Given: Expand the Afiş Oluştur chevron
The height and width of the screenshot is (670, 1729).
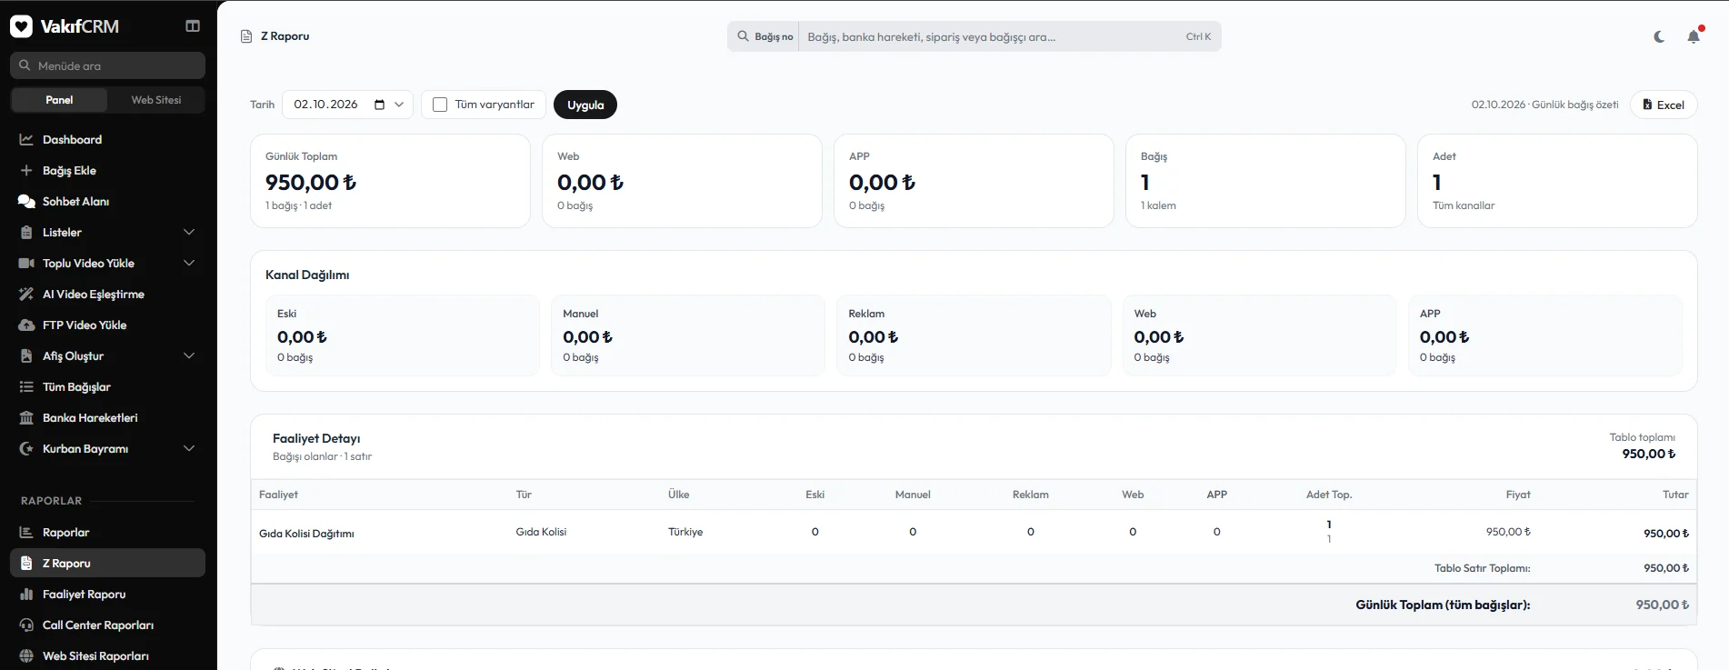Looking at the screenshot, I should tap(189, 355).
